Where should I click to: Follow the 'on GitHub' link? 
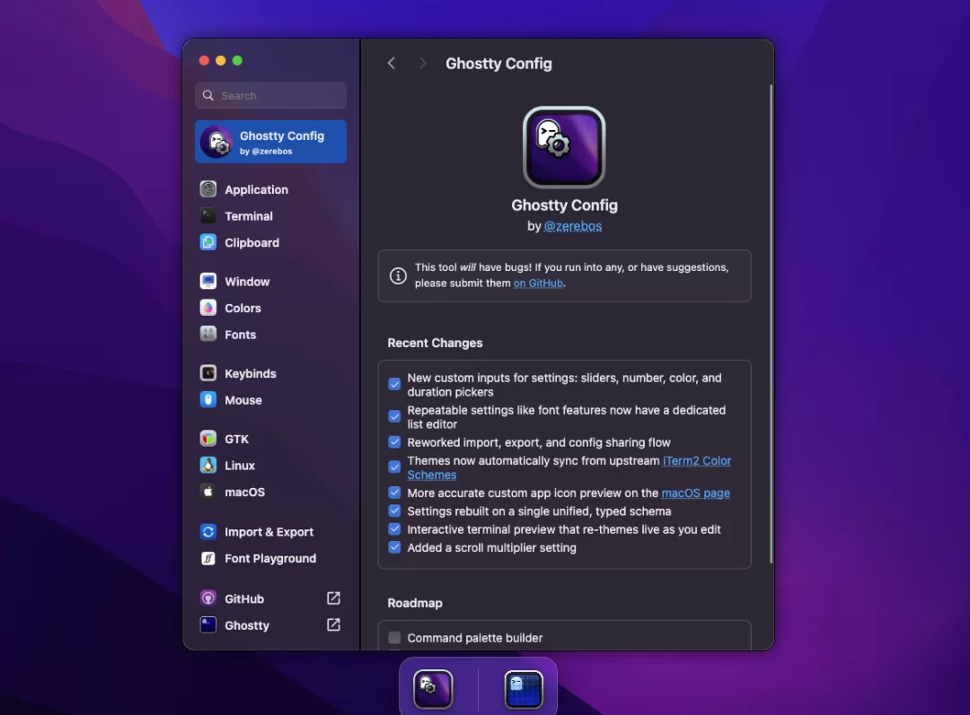pyautogui.click(x=538, y=283)
